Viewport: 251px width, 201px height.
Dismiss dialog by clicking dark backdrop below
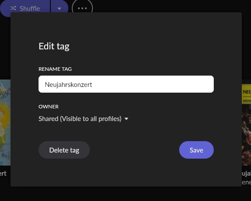click(x=125, y=194)
